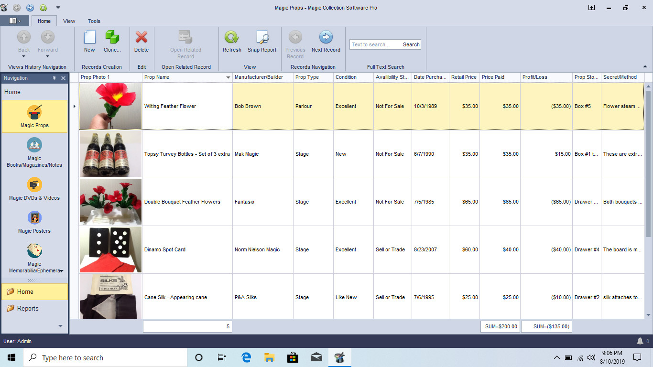Screen dimensions: 653x367
Task: Sort by Manufacturer/Builder column header
Action: [263, 77]
